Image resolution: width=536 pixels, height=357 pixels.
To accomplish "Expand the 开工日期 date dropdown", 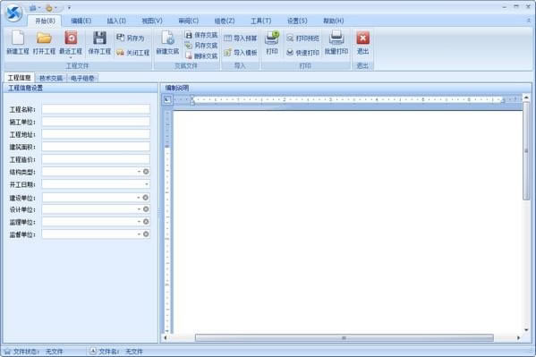I will tap(147, 184).
